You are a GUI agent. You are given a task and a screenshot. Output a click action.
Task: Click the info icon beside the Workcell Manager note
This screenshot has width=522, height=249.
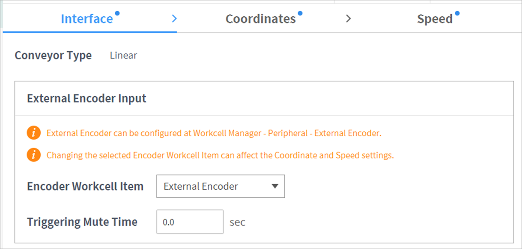pos(33,133)
